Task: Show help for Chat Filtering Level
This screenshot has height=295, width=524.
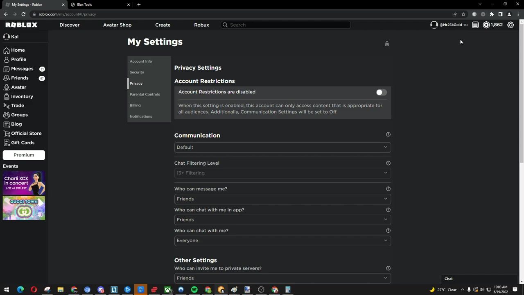Action: coord(388,163)
